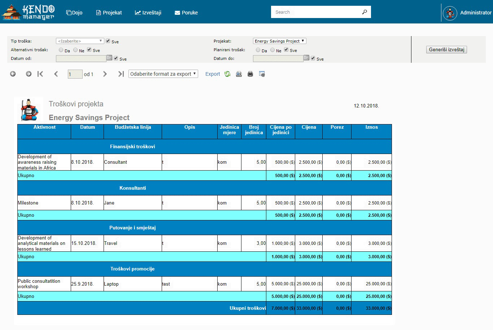Open print preview of the report

coord(239,74)
